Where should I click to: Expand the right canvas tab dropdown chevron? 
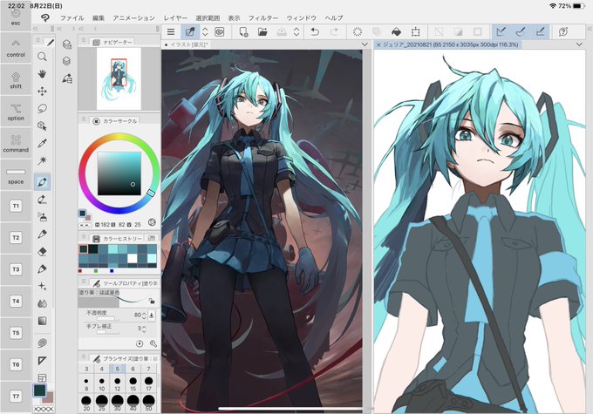(x=579, y=44)
